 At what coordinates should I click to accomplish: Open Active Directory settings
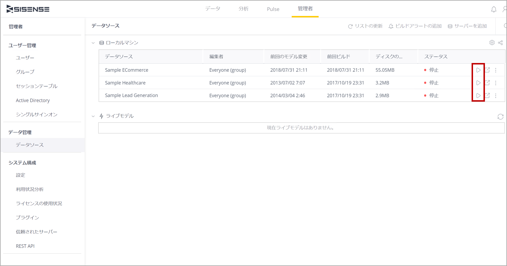(33, 100)
